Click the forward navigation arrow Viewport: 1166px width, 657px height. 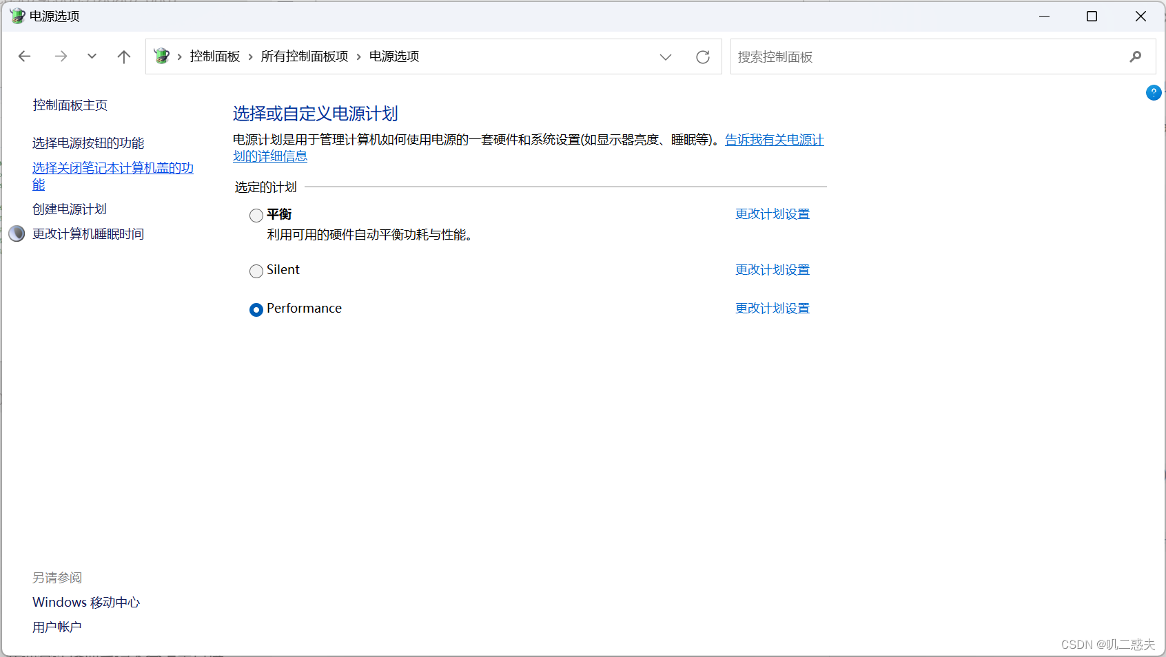(61, 56)
